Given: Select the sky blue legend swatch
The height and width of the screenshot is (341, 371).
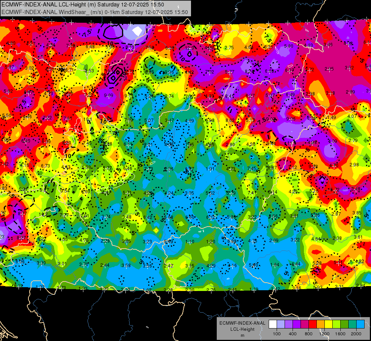Looking at the screenshot, I should (360, 324).
